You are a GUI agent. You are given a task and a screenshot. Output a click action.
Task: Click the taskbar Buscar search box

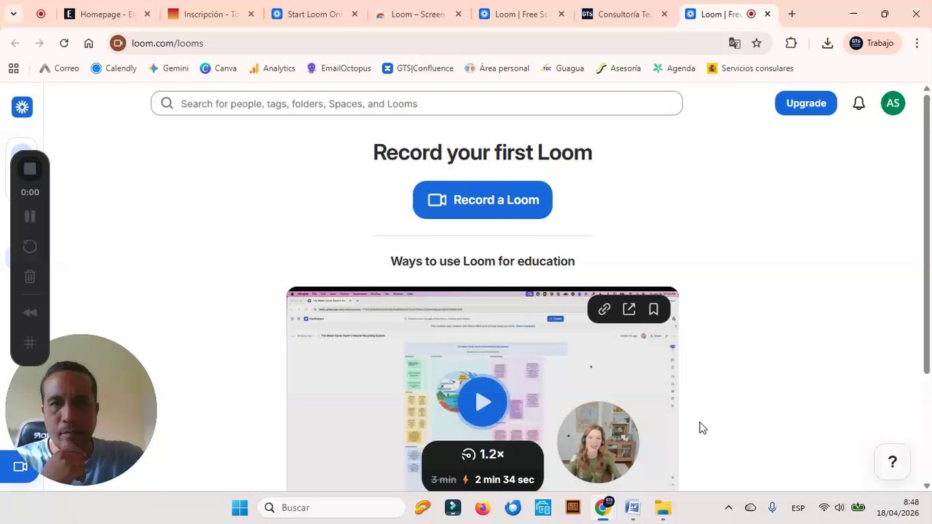(x=332, y=507)
